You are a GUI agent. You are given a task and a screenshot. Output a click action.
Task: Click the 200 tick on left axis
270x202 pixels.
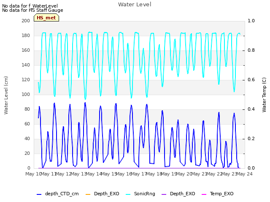coord(26,21)
